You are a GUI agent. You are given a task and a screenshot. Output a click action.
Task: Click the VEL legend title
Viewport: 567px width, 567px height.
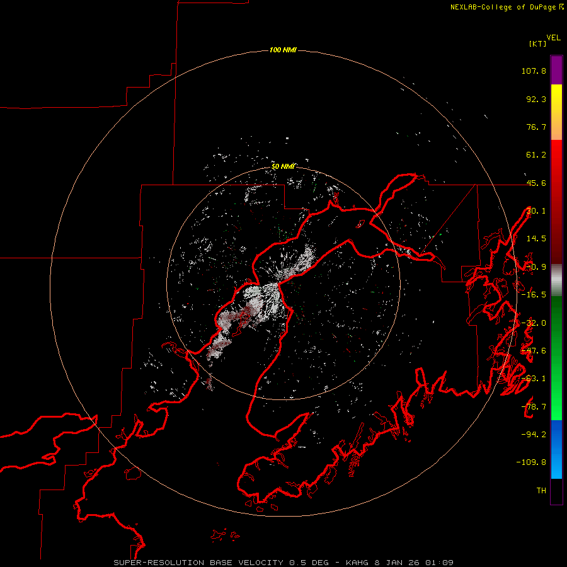[553, 38]
